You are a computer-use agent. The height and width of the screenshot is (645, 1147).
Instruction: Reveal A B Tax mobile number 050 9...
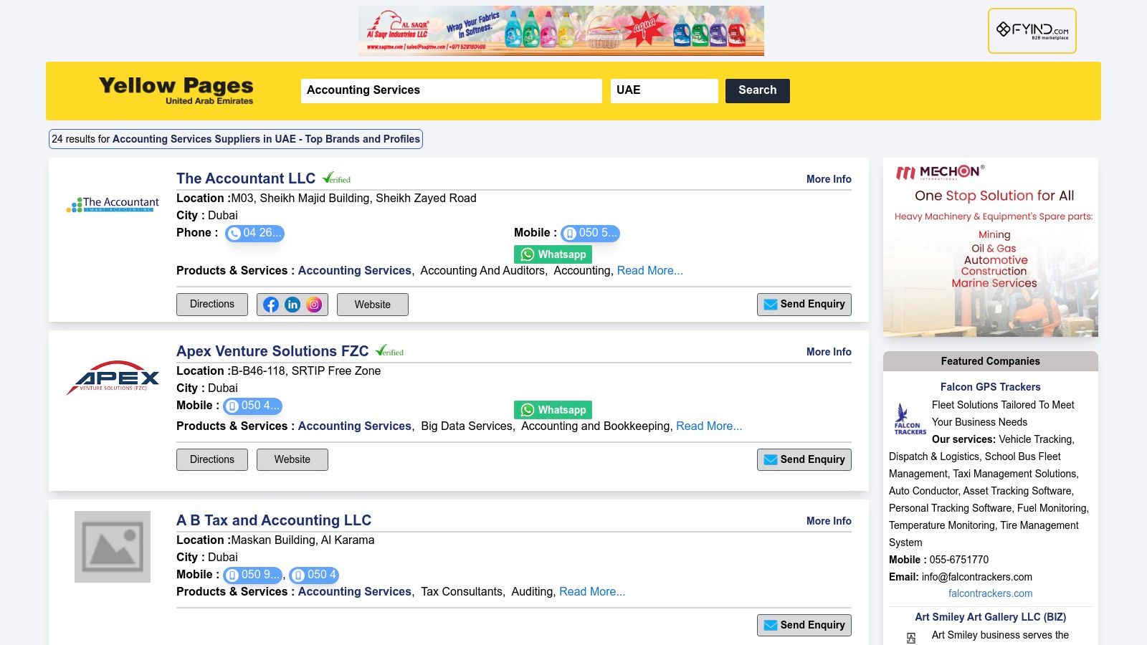coord(252,575)
